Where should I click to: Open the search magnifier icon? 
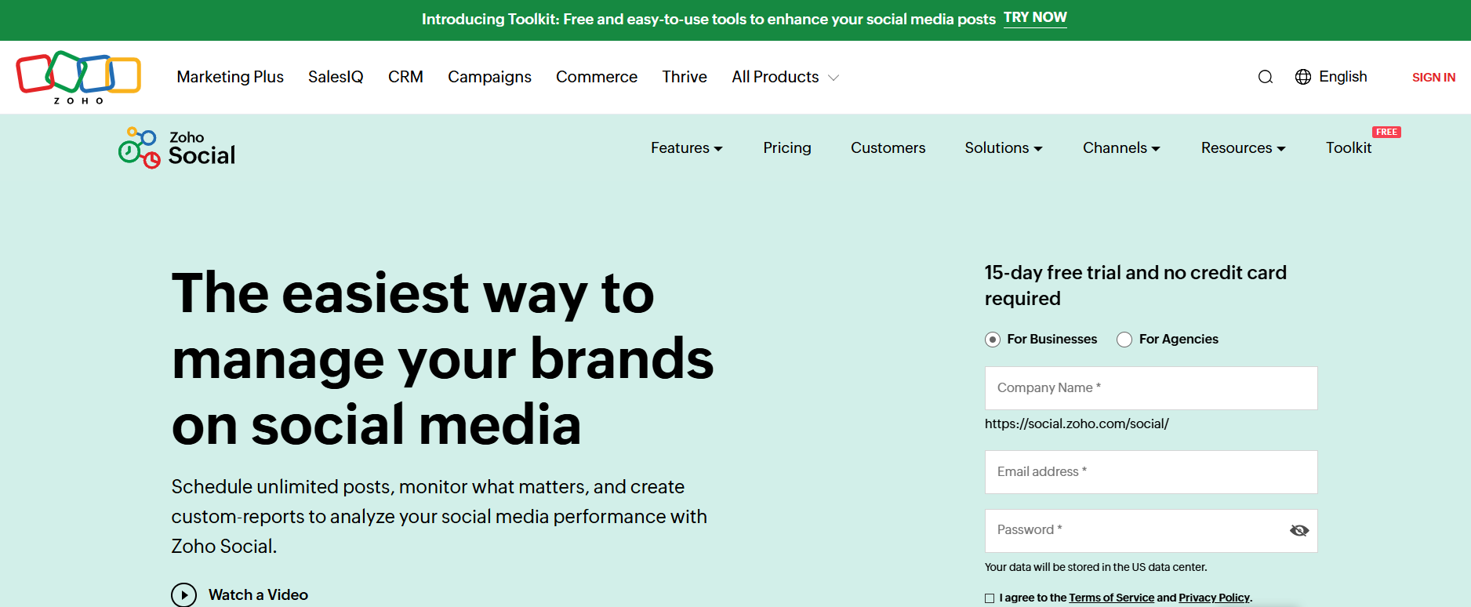pyautogui.click(x=1265, y=77)
